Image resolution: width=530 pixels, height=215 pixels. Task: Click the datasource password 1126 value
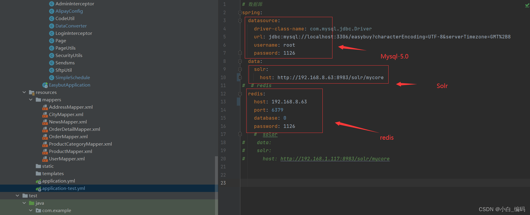coord(289,53)
